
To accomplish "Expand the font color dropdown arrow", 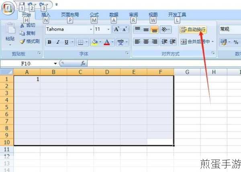I will coord(112,42).
